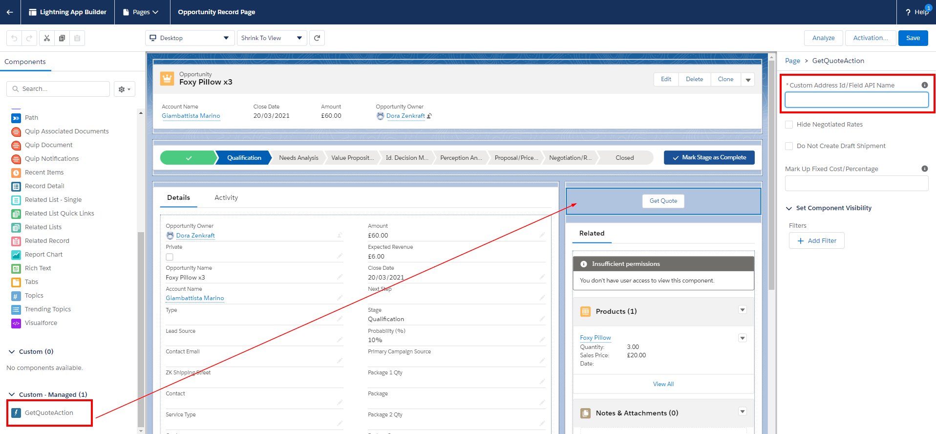The height and width of the screenshot is (434, 936).
Task: Select the Needs Analysis path stage
Action: (298, 158)
